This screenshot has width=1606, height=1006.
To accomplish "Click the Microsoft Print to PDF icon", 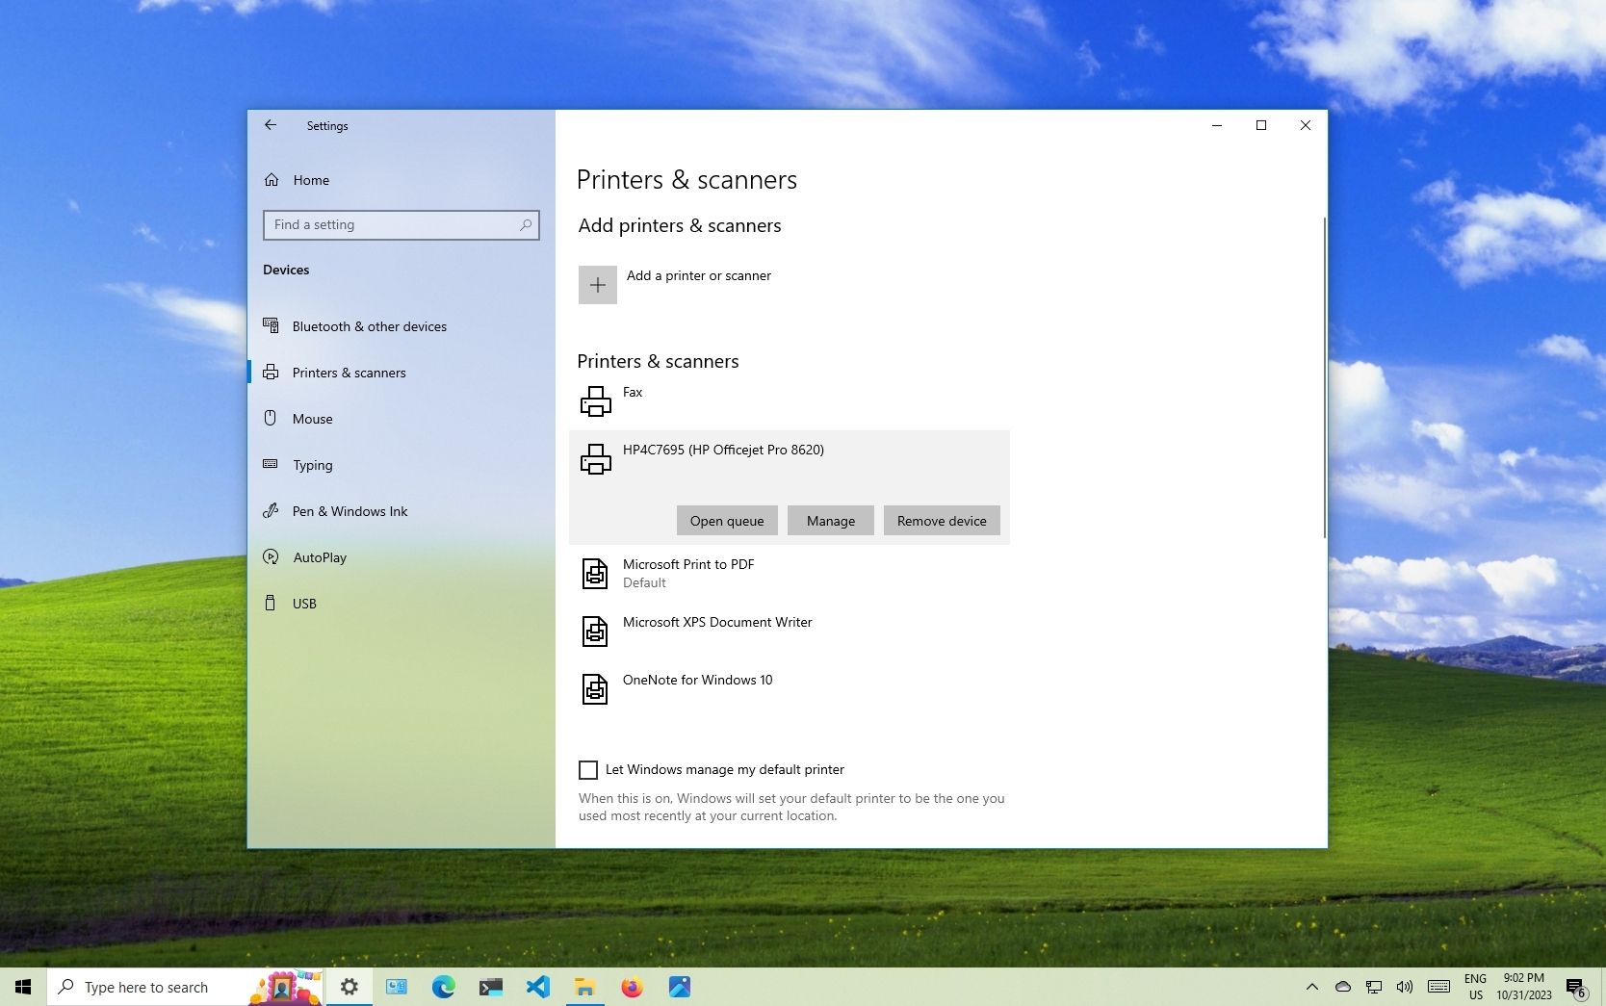I will tap(595, 574).
